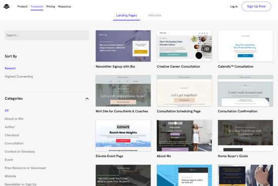Viewport: 278px width, 186px height.
Task: Focus the template Search field
Action: 47,35
